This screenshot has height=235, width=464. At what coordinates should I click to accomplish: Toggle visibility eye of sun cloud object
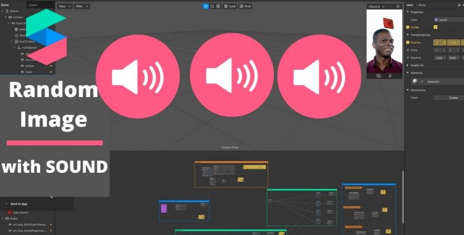[x=22, y=60]
